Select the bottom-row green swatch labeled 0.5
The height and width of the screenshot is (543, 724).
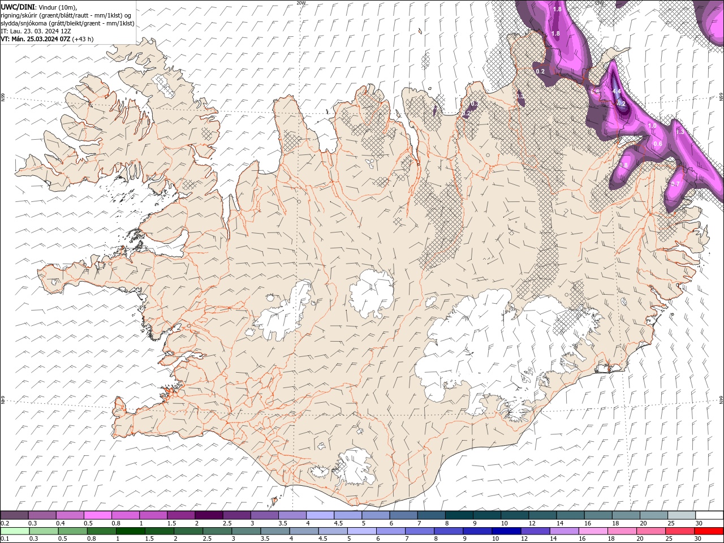pyautogui.click(x=72, y=531)
